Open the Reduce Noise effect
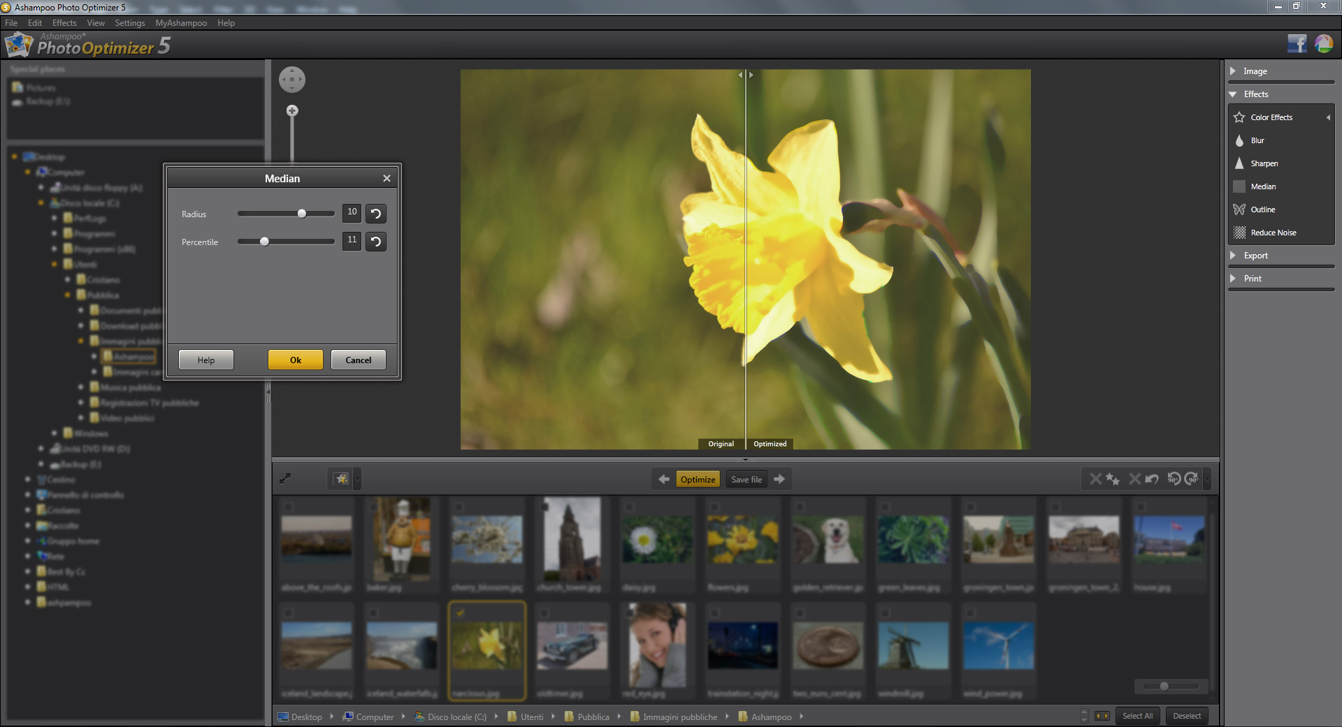The width and height of the screenshot is (1342, 727). (x=1273, y=233)
